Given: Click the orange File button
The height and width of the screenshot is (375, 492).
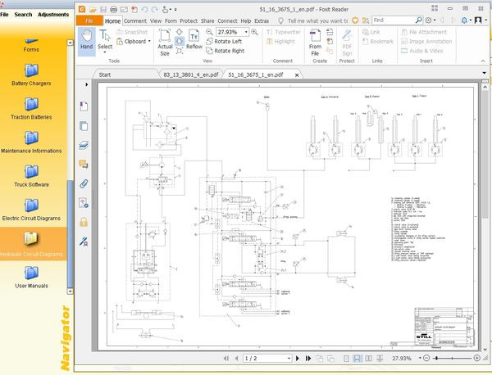Looking at the screenshot, I should pyautogui.click(x=90, y=20).
